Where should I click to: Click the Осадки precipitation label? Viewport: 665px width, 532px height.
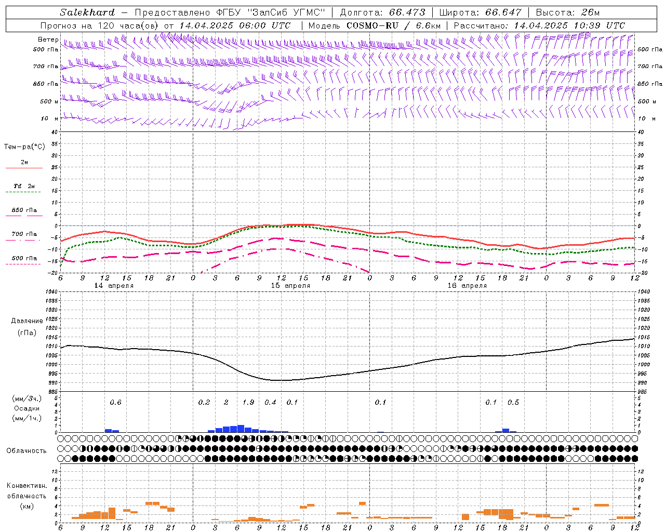[x=27, y=408]
